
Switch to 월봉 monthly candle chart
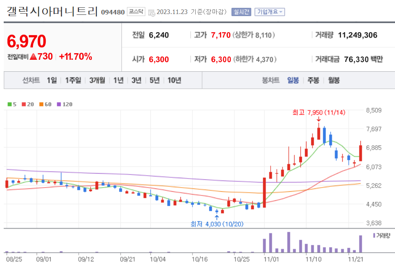pyautogui.click(x=334, y=80)
